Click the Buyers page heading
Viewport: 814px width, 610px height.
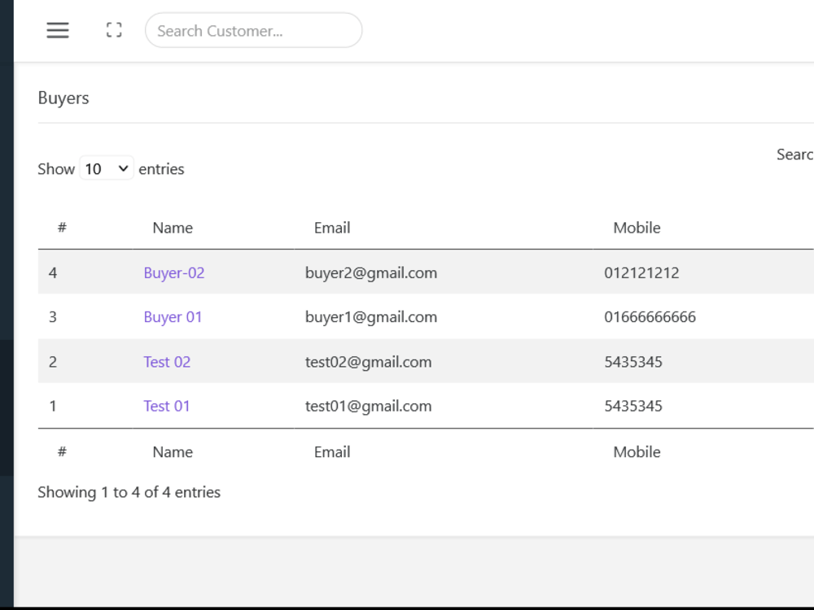pyautogui.click(x=63, y=98)
